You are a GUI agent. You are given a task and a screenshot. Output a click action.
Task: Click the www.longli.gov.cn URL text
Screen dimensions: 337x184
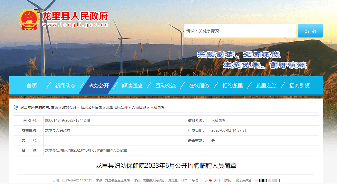[75, 25]
